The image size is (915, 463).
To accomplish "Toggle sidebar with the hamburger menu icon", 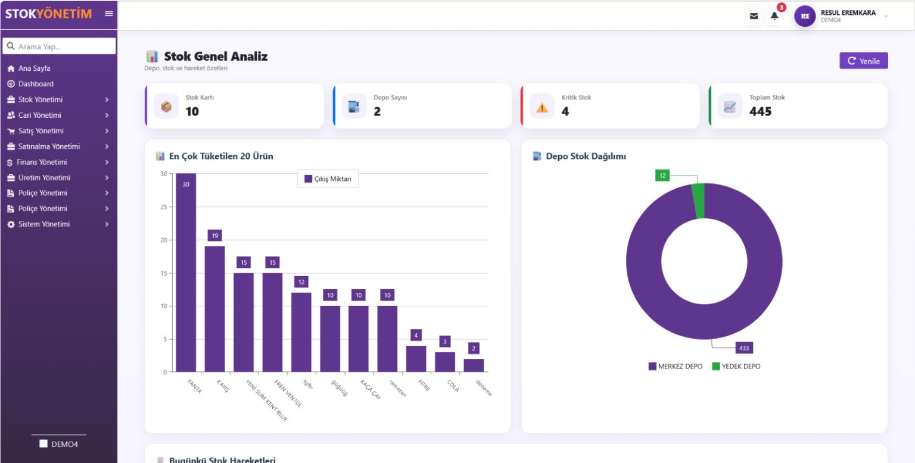I will click(x=109, y=14).
